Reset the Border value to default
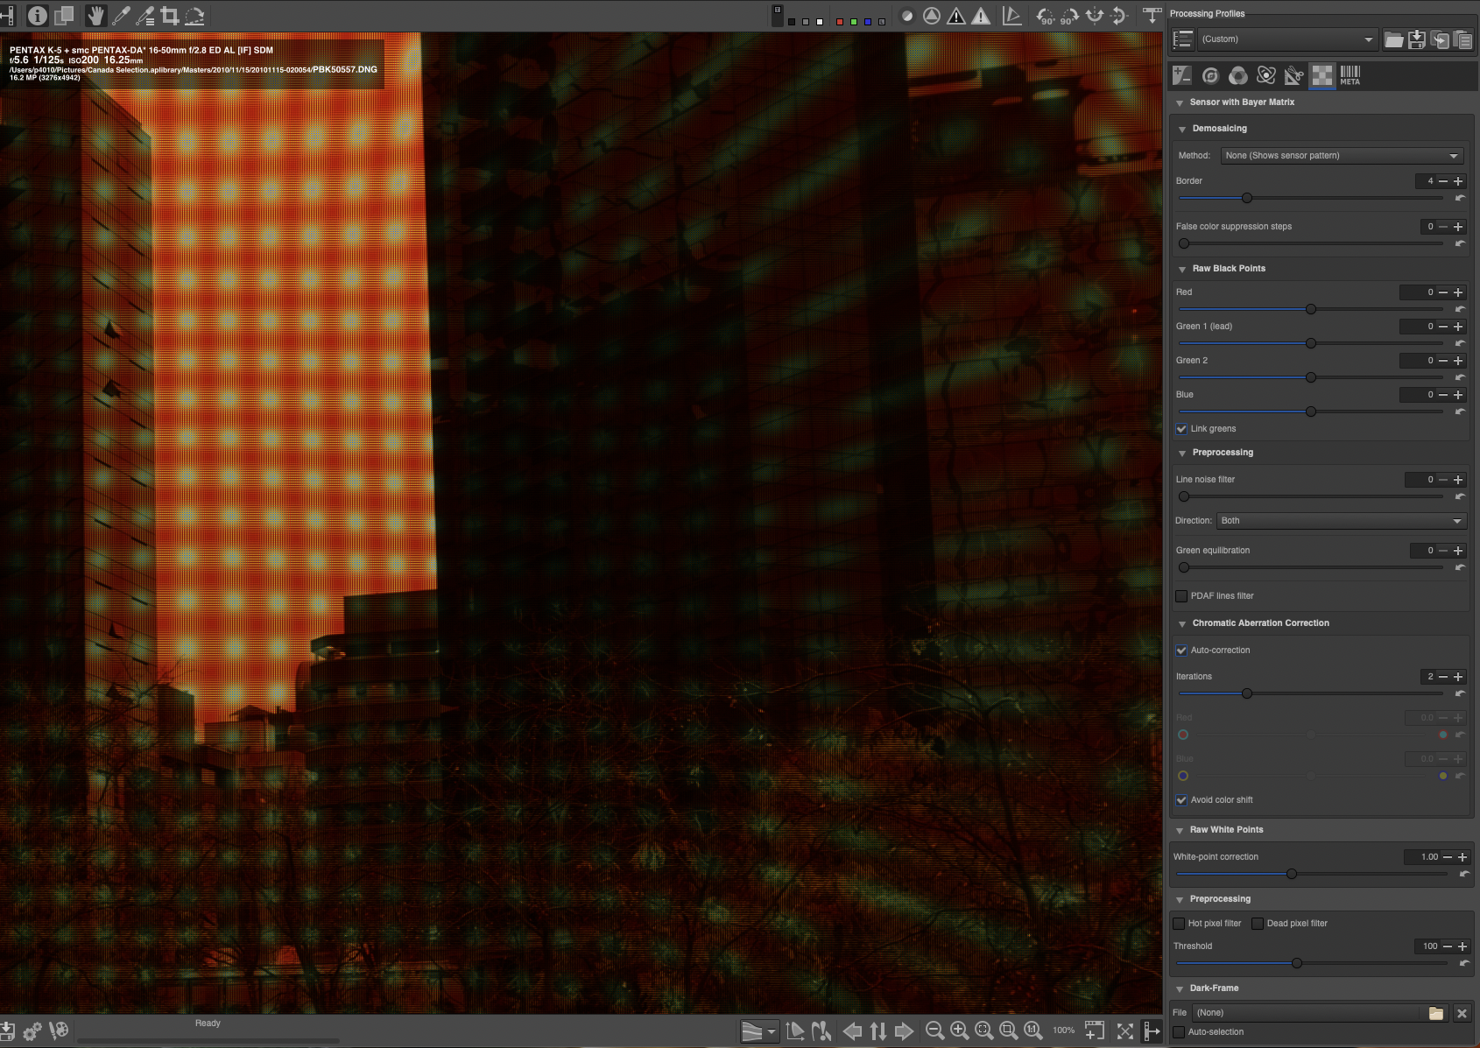This screenshot has height=1048, width=1480. [x=1460, y=198]
